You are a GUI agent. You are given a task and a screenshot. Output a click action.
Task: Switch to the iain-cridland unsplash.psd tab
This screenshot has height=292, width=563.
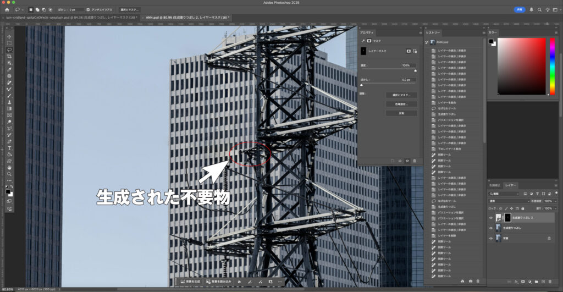coord(71,18)
